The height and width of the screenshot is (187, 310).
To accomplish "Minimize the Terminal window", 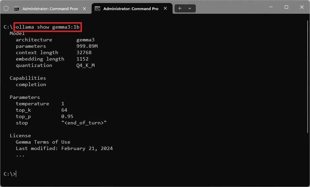I will click(271, 7).
